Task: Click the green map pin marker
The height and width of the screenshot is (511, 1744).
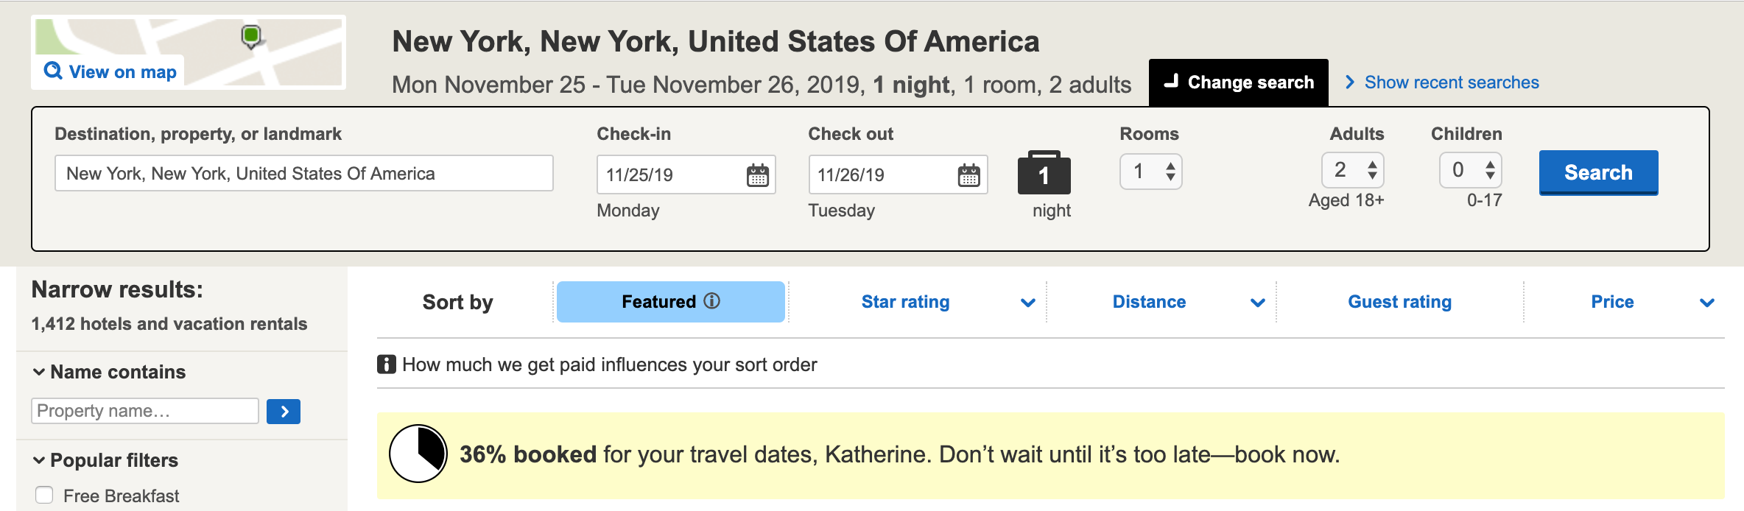Action: (251, 35)
